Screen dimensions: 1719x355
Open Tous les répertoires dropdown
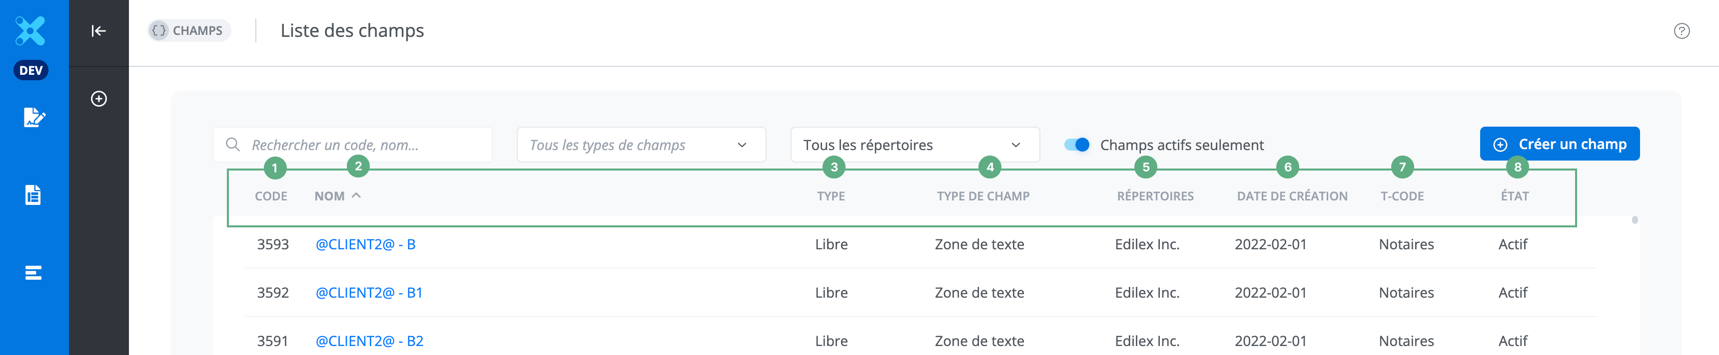(914, 145)
